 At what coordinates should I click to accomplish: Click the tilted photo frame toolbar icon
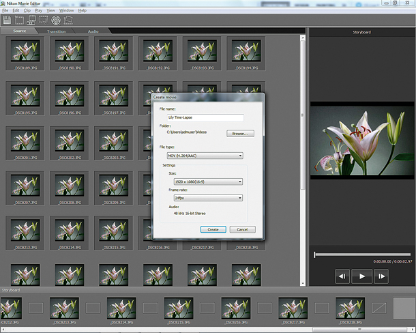[68, 20]
